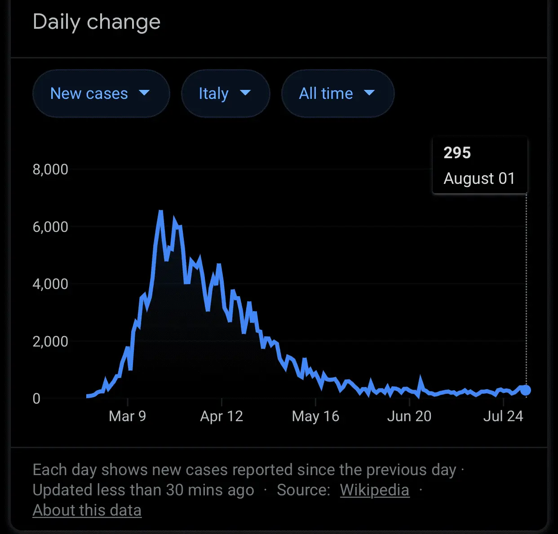Screen dimensions: 558x534
Task: Click the blue August 01 data point
Action: tap(525, 390)
